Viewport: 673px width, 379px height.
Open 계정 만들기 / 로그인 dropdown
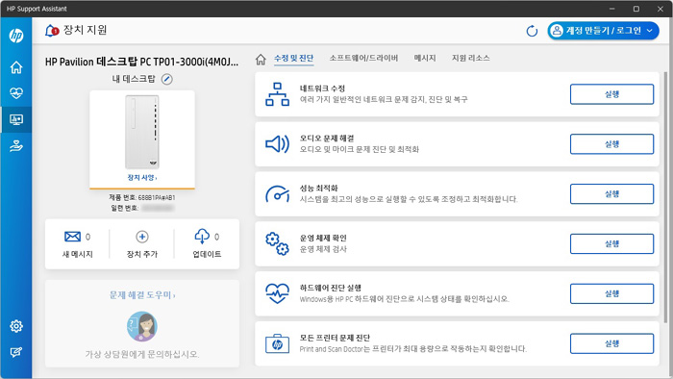click(x=603, y=31)
